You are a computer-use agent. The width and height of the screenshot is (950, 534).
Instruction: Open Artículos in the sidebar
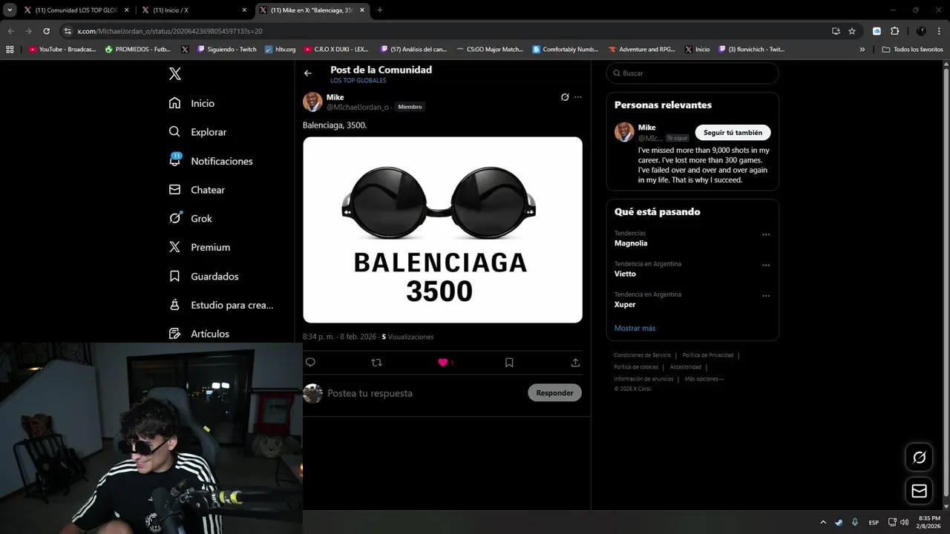coord(199,334)
